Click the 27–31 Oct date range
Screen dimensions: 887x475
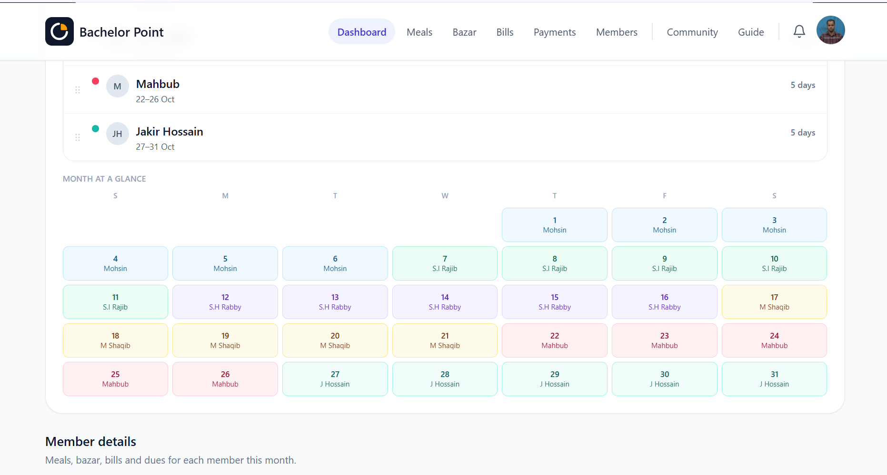point(155,147)
